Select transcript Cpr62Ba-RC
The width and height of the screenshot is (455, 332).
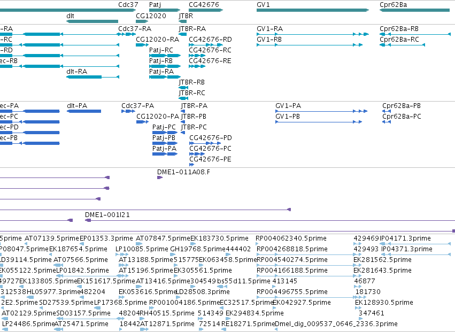[x=399, y=39]
